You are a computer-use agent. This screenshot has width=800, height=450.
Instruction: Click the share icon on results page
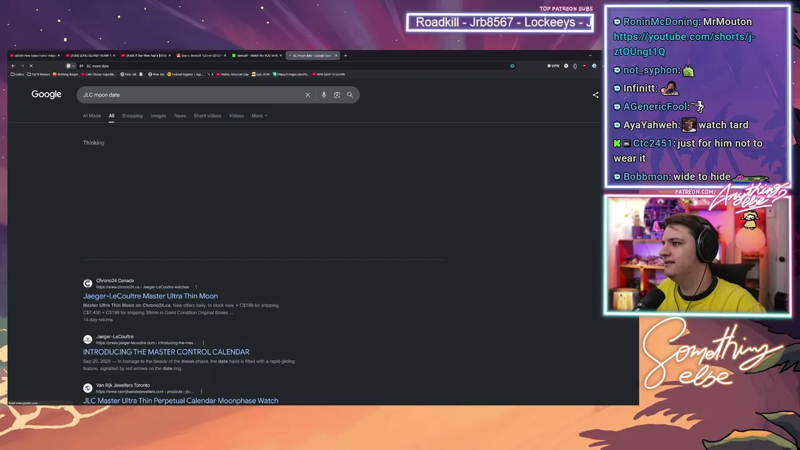click(x=596, y=95)
